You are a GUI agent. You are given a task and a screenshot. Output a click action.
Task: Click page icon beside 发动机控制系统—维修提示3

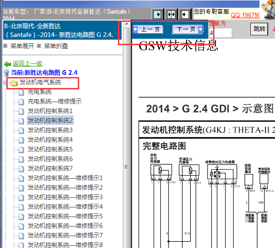click(x=21, y=197)
